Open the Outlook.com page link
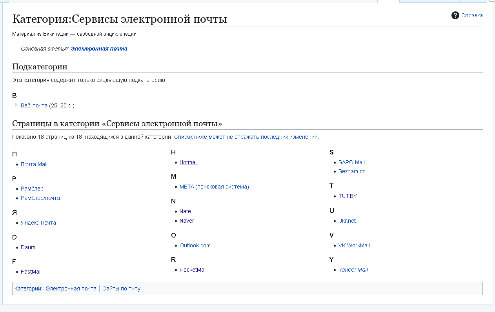Screen dimensions: 495x312 tap(195, 245)
